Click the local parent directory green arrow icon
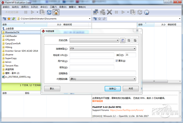The width and height of the screenshot is (183, 123). coord(14,19)
